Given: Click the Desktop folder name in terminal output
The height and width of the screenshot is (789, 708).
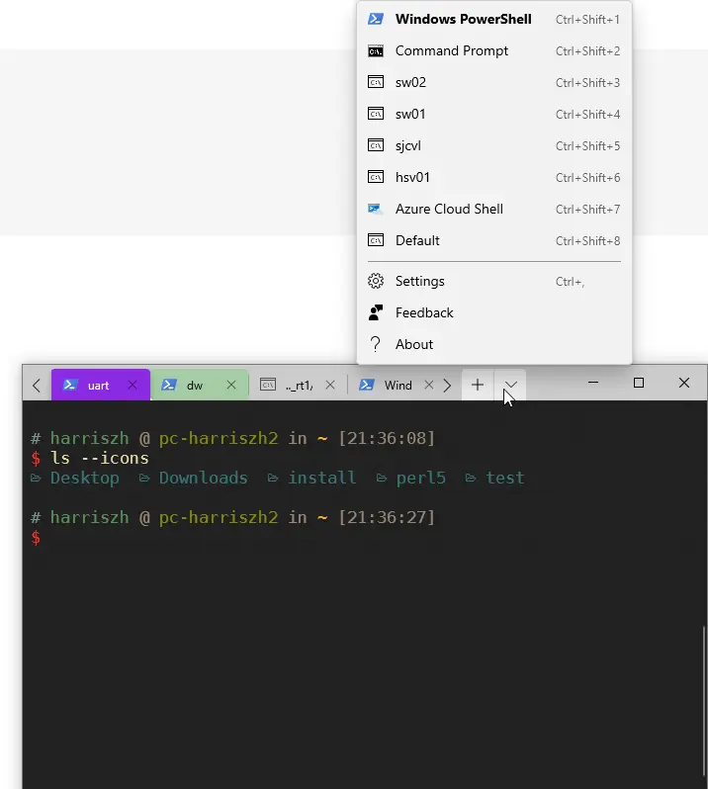Looking at the screenshot, I should coord(84,478).
